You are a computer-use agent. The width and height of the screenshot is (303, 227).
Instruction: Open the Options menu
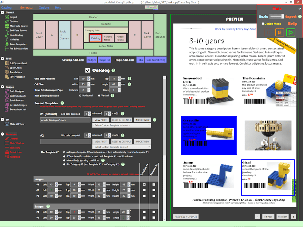(x=44, y=7)
